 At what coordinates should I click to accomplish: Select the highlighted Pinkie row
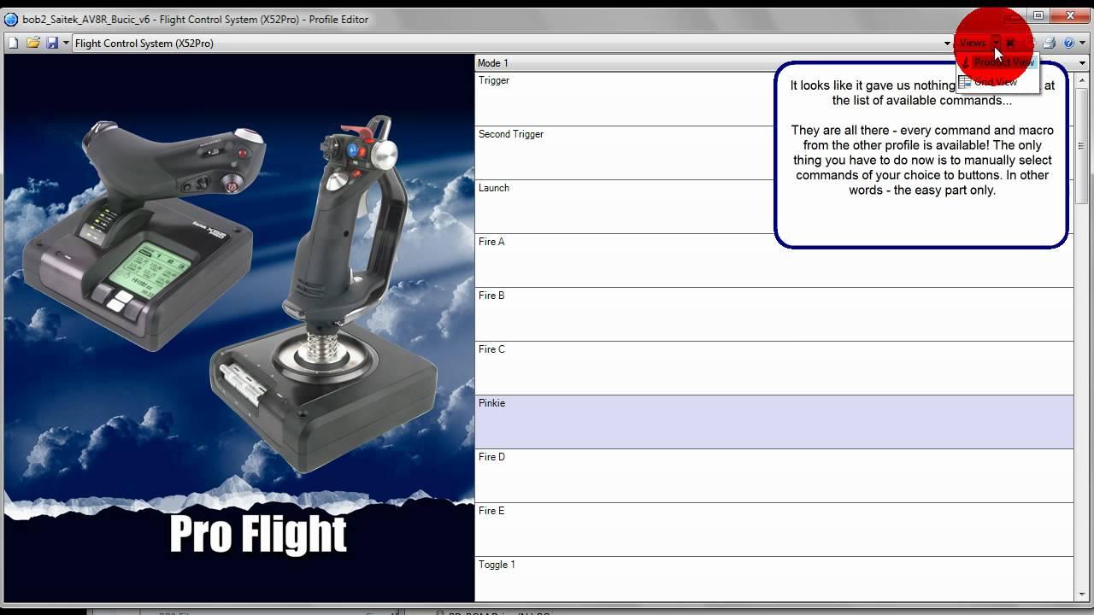(774, 422)
